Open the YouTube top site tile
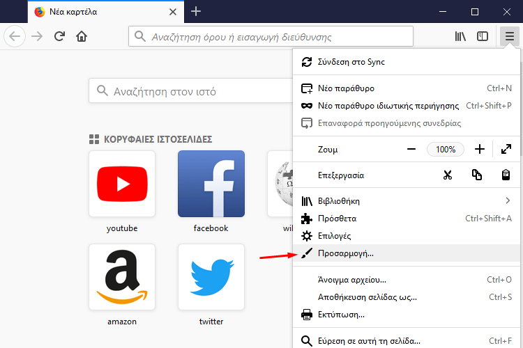 click(122, 184)
